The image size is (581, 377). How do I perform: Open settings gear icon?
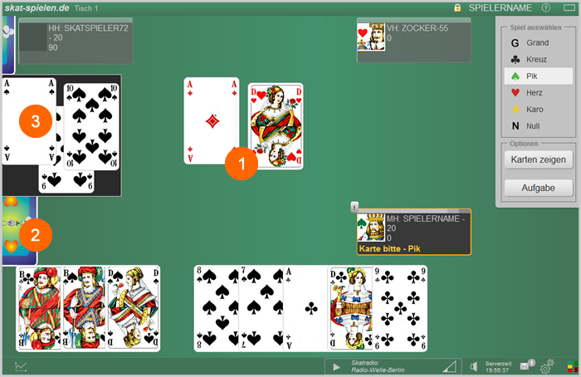coord(546,367)
